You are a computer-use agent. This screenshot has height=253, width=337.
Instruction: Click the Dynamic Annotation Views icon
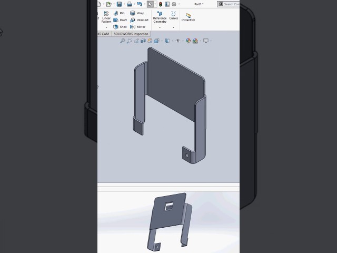150,41
